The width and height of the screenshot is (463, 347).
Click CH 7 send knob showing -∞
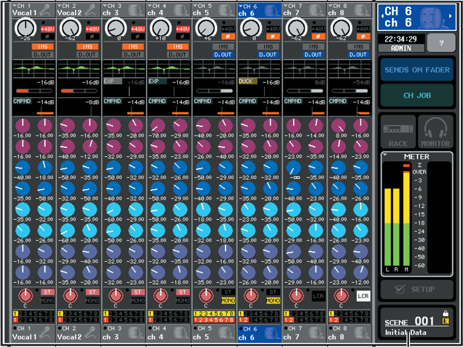(294, 168)
